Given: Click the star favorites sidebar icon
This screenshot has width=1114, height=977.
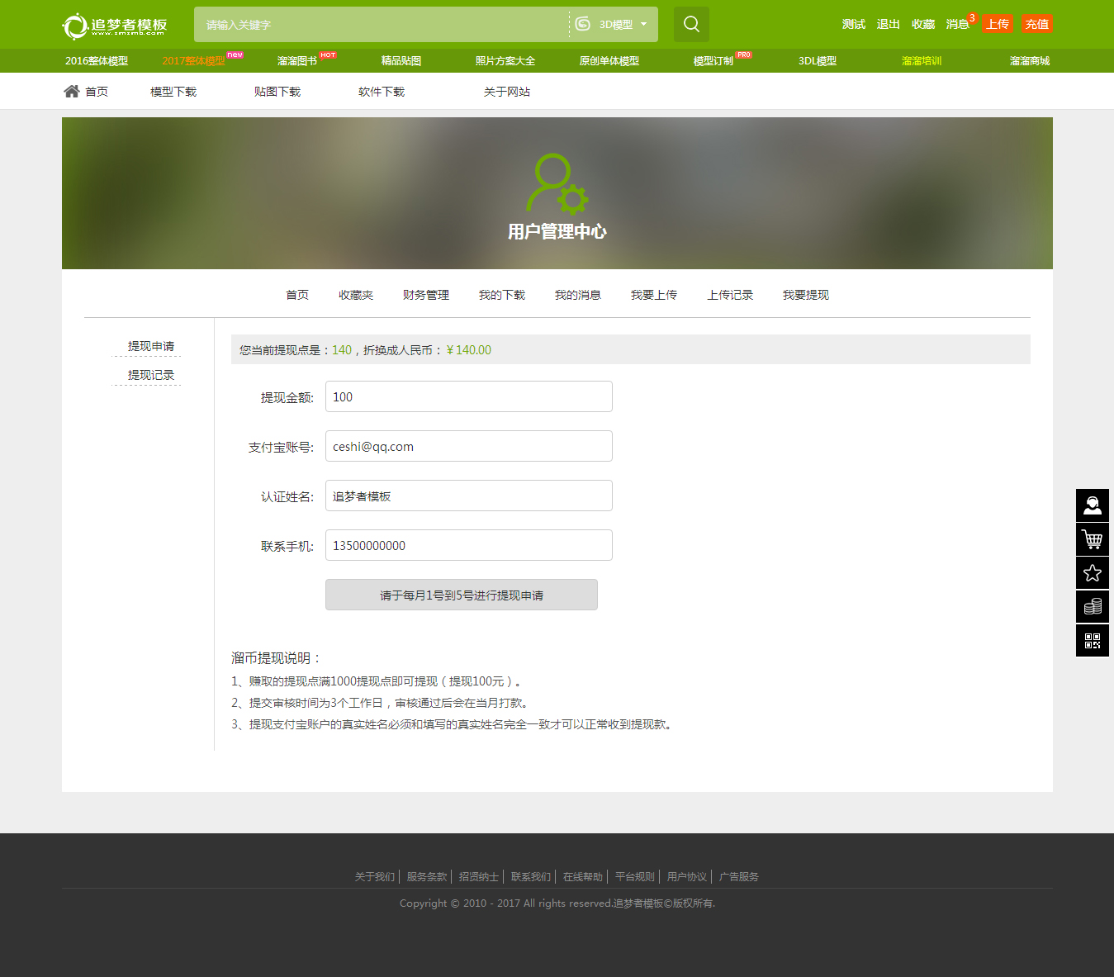Looking at the screenshot, I should click(x=1092, y=573).
